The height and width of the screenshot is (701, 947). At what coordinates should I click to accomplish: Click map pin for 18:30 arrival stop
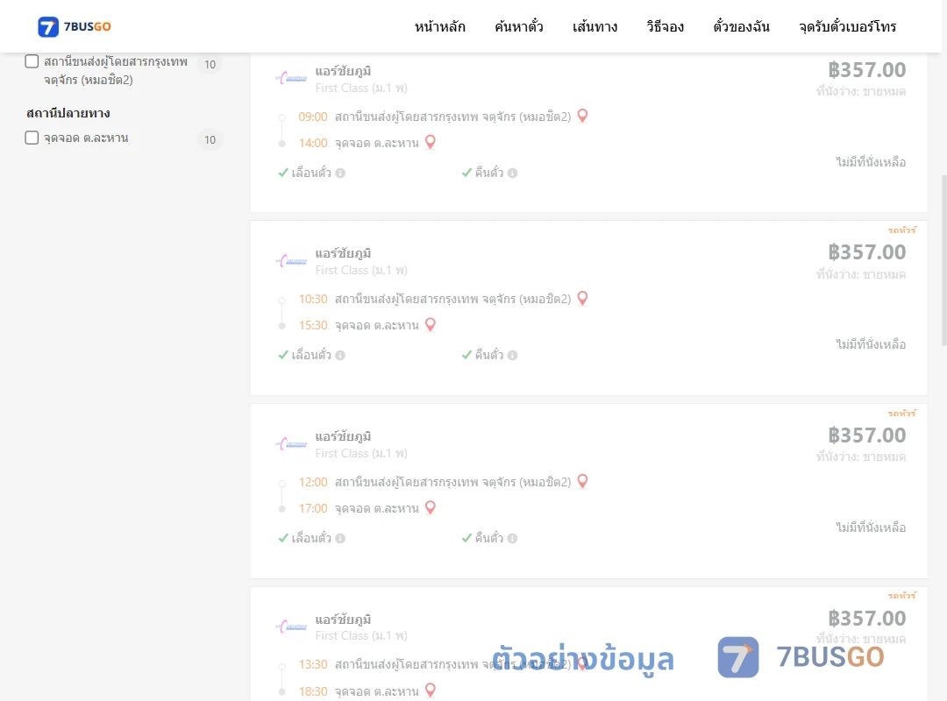coord(430,690)
